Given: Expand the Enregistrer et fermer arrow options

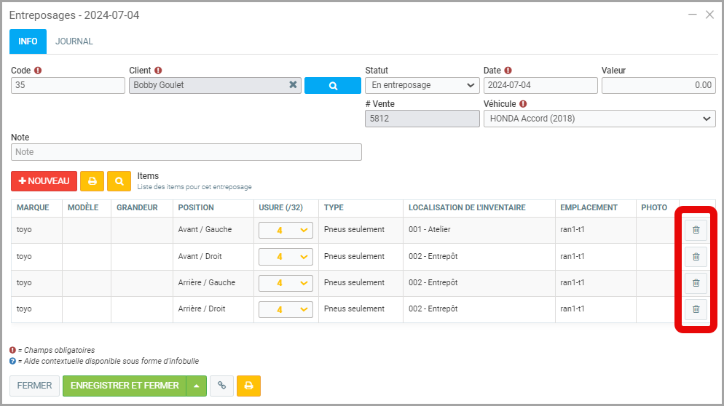Looking at the screenshot, I should click(x=197, y=386).
